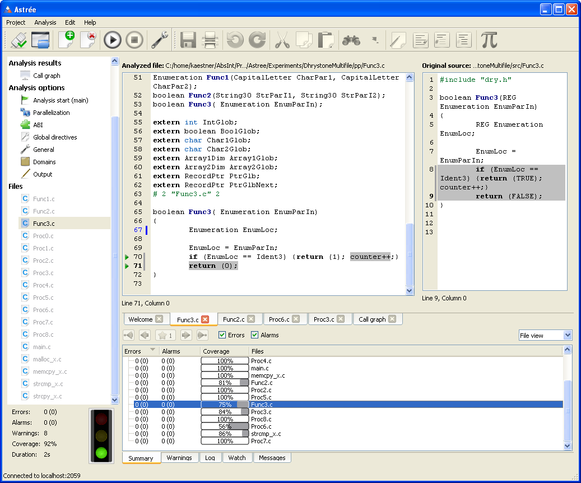
Task: Select the ABI option
Action: [x=38, y=125]
